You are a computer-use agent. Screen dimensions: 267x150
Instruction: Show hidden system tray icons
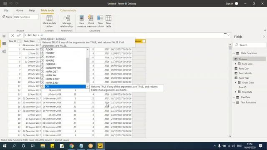pyautogui.click(x=214, y=146)
